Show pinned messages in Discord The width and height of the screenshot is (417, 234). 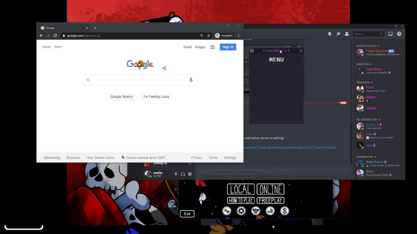[338, 34]
